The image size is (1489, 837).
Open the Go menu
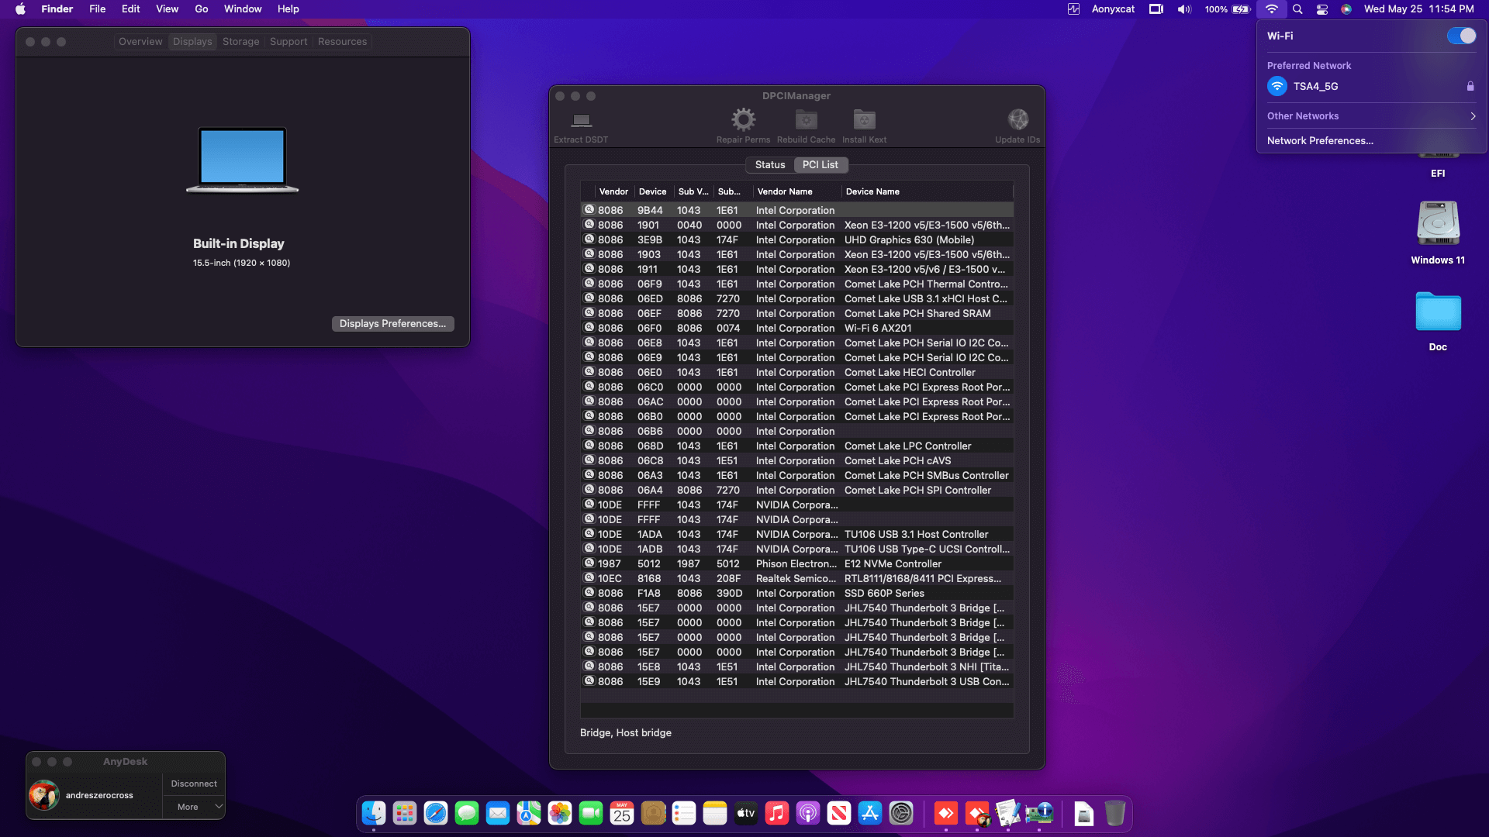pos(202,9)
